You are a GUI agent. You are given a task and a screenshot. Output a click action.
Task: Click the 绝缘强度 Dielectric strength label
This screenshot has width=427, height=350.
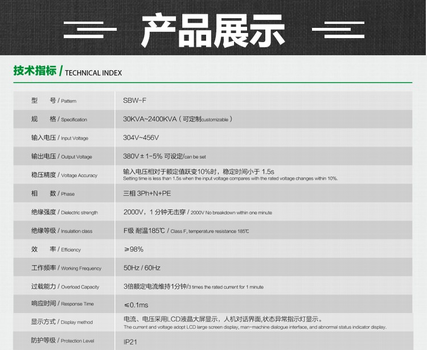[64, 212]
